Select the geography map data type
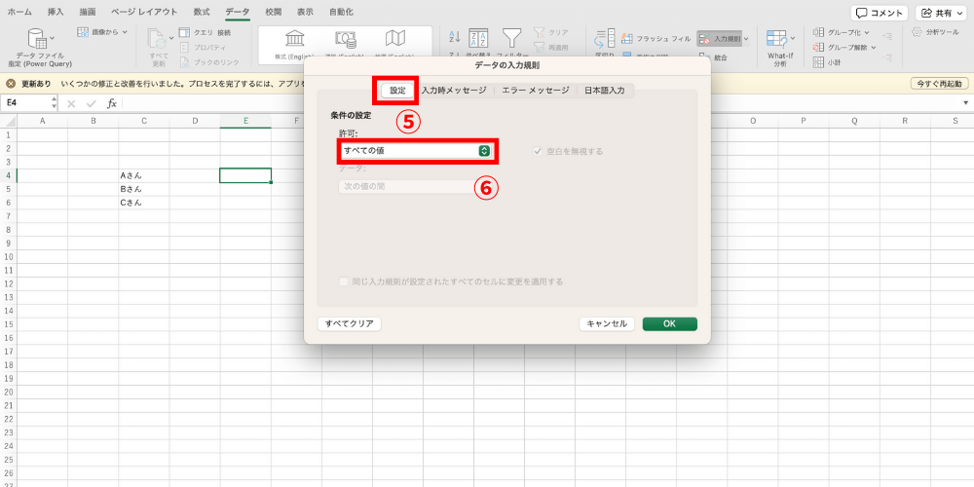The image size is (974, 487). [x=395, y=39]
